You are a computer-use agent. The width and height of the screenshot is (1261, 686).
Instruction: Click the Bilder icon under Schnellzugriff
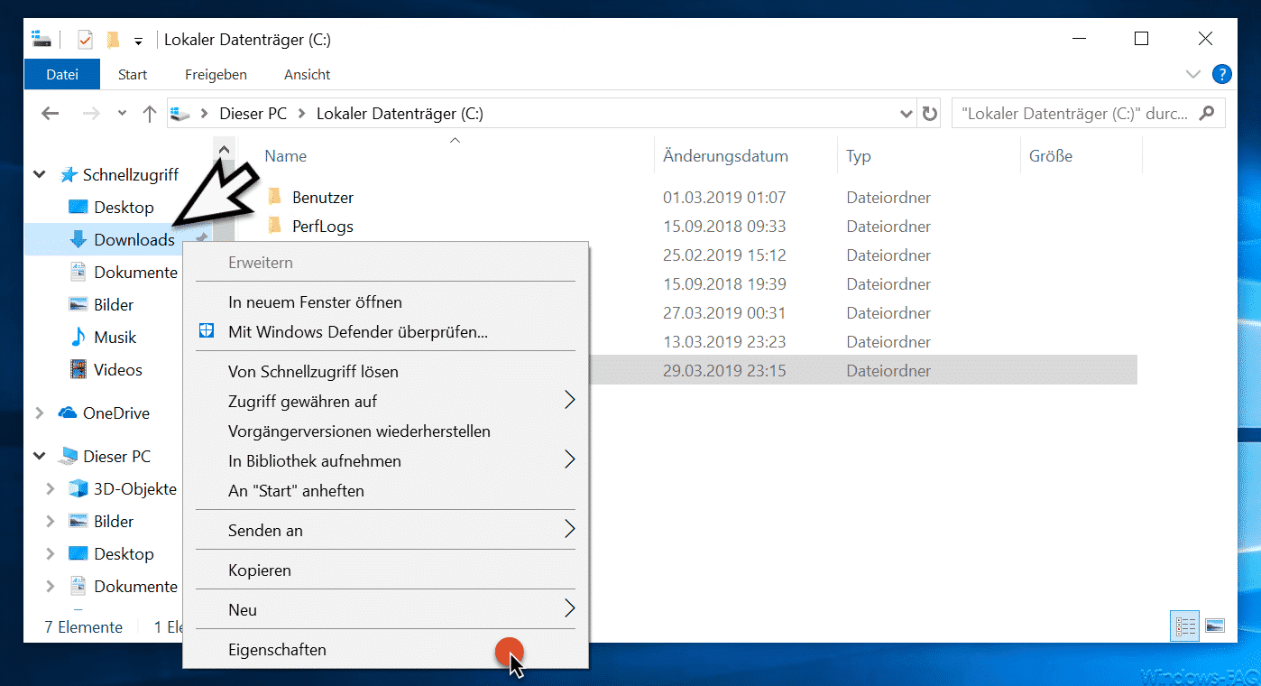click(x=78, y=304)
